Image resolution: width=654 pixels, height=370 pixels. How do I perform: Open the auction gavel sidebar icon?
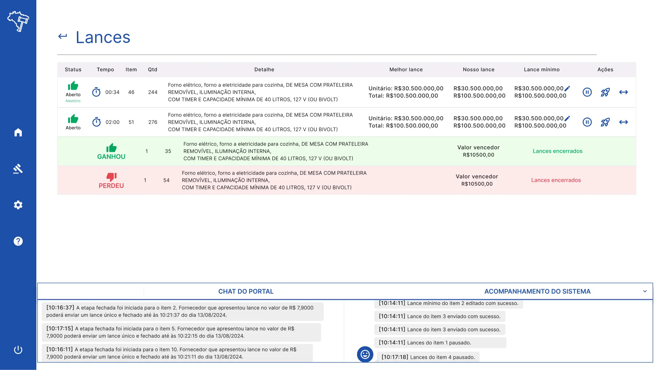point(18,169)
